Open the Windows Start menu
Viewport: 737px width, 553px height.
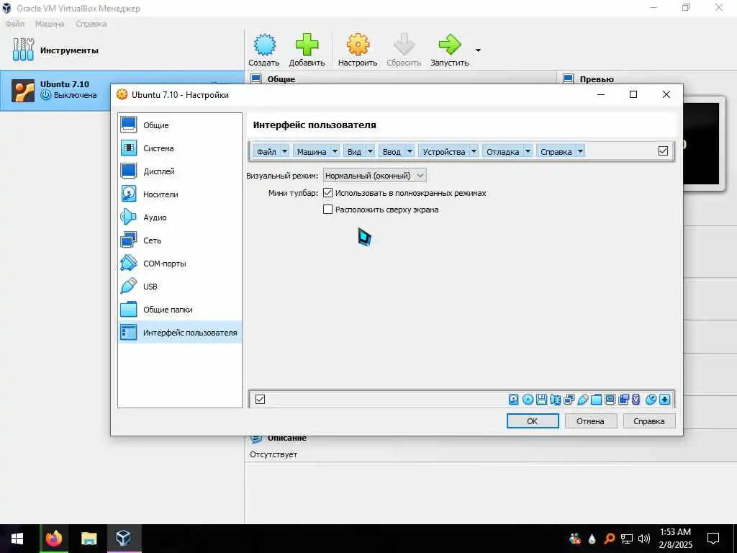point(17,539)
